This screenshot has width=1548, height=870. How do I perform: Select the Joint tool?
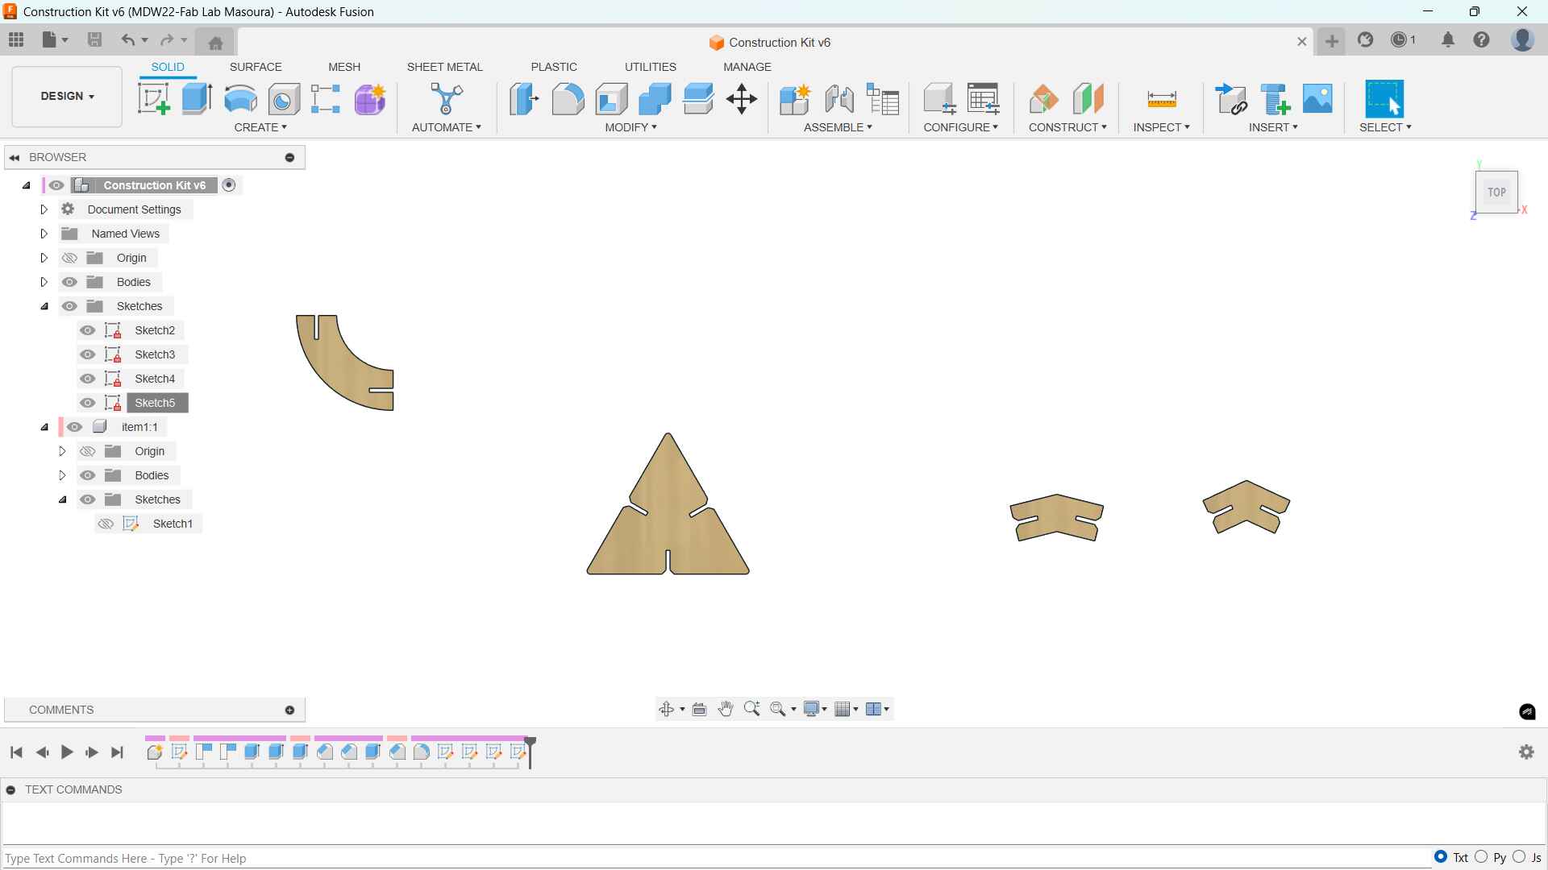click(839, 99)
